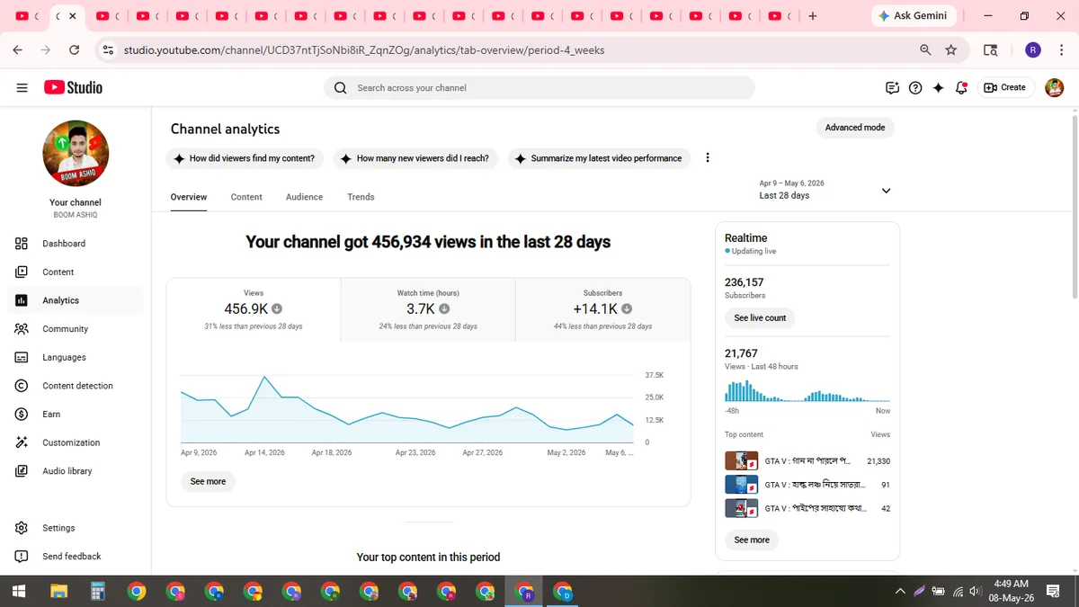Go back in Chrome
The width and height of the screenshot is (1079, 607).
tap(18, 50)
